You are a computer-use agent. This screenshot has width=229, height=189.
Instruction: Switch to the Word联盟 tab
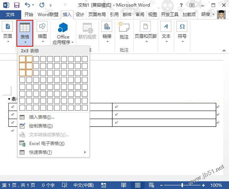point(48,15)
